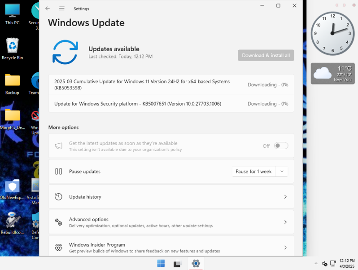Select the 2025-03 Cumulative Update KB5053598 entry

(x=171, y=84)
